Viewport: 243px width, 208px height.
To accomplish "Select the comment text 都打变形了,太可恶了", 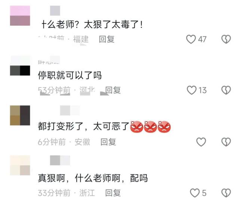I will pos(84,126).
